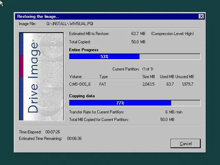Viewport: 220px width, 165px height.
Task: Click the '6 MB/min' transfer rate value
Action: click(174, 112)
